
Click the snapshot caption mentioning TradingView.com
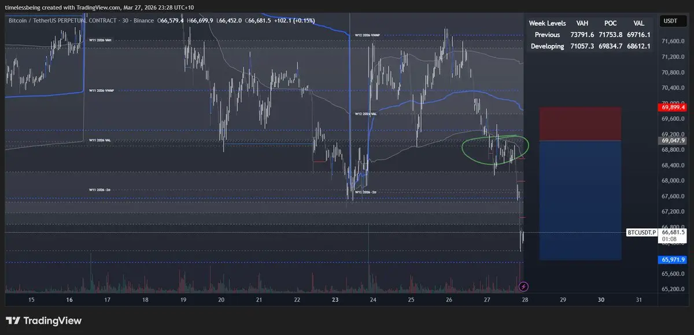click(100, 7)
